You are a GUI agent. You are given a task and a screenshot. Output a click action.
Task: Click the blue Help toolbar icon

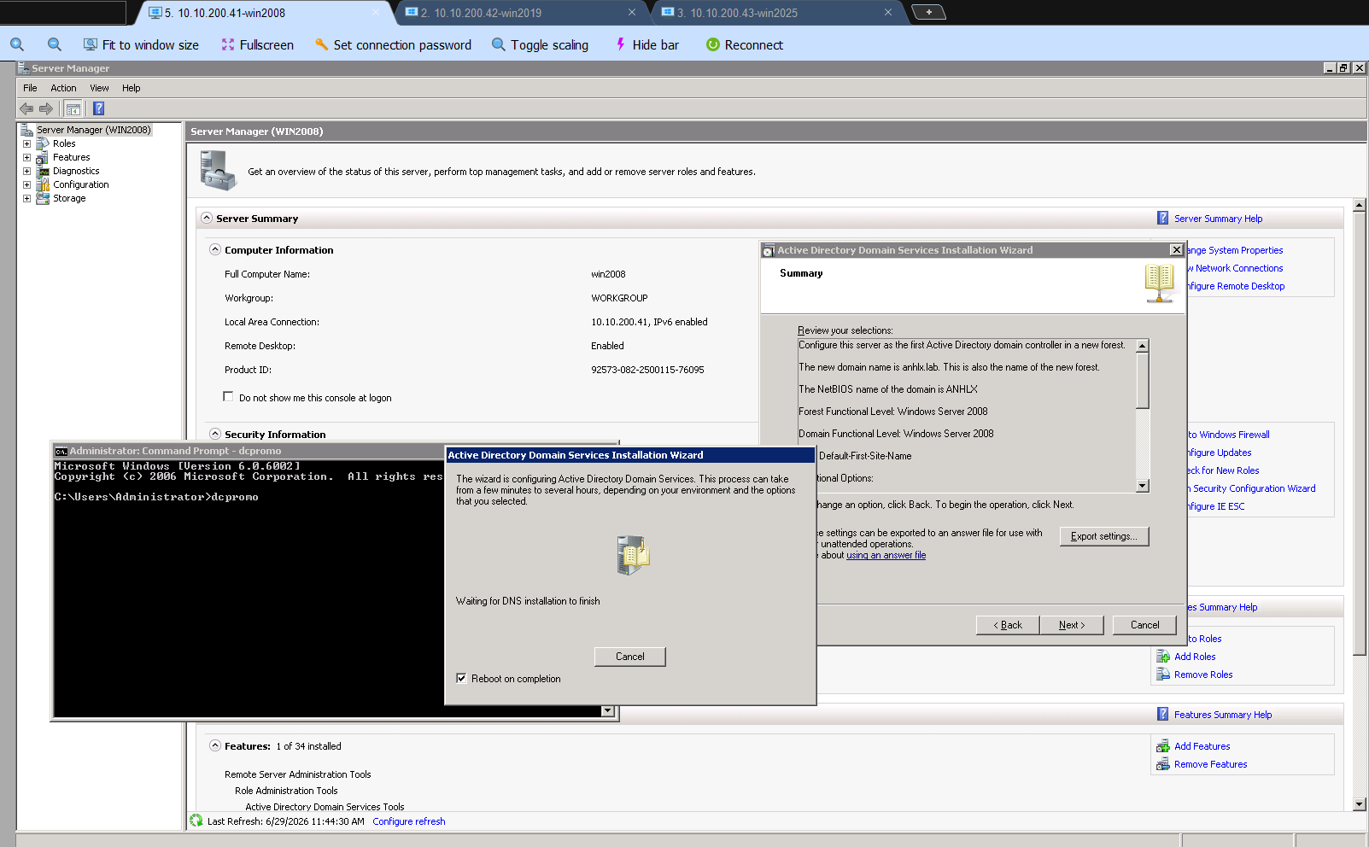[99, 108]
